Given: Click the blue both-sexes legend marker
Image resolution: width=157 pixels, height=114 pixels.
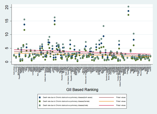Looking at the screenshot, I should [40, 98].
